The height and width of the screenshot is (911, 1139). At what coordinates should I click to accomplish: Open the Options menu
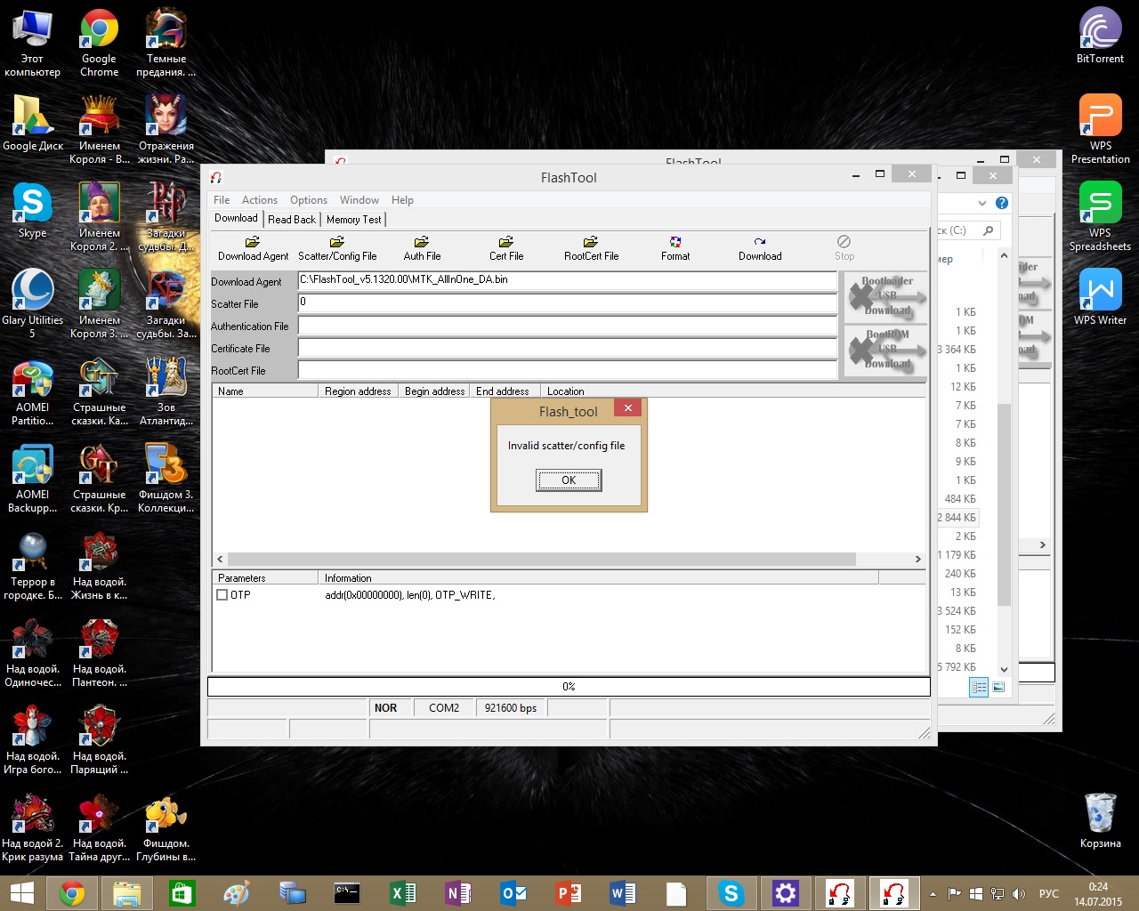point(308,200)
